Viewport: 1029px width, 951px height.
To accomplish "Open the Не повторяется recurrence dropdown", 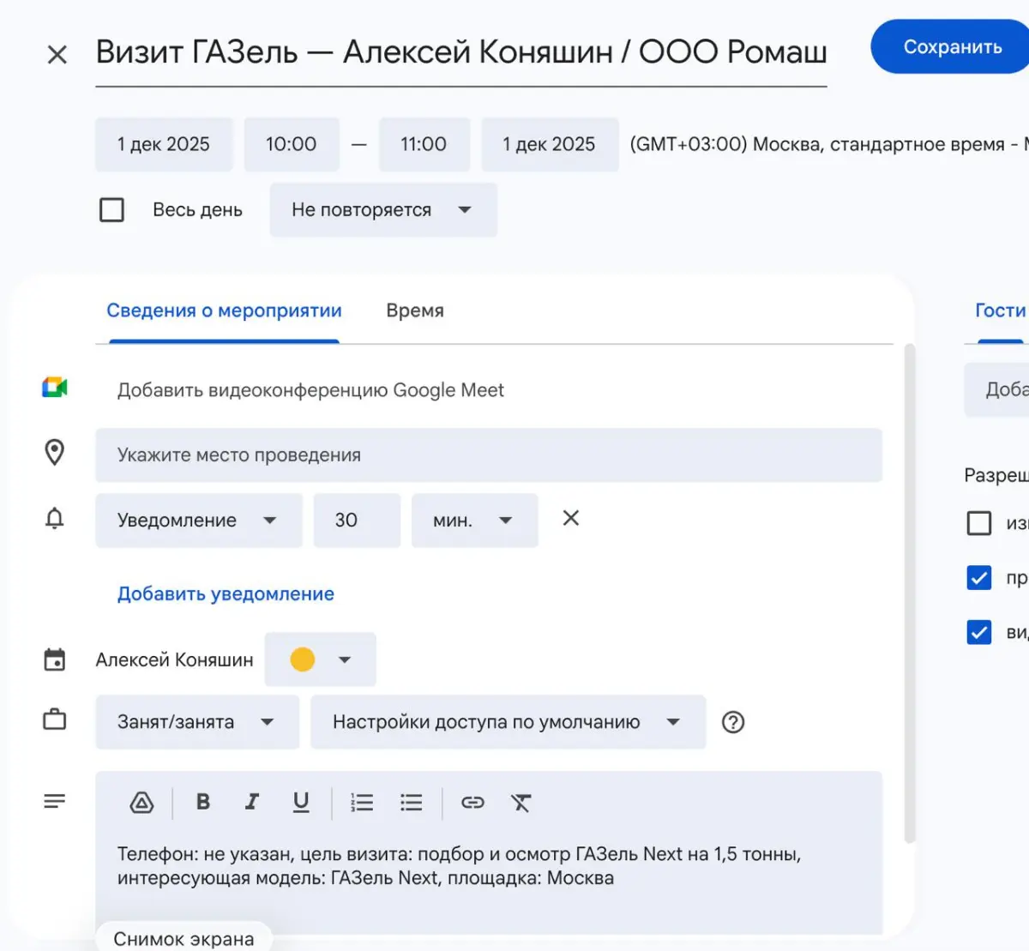I will pyautogui.click(x=383, y=210).
